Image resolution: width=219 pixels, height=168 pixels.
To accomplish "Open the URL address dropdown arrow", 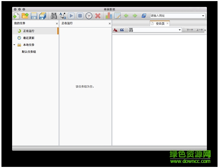I will click(203, 16).
